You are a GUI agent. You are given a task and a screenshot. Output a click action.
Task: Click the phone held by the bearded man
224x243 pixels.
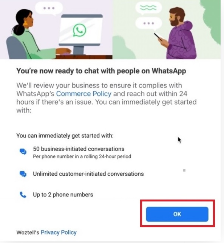pos(158,37)
